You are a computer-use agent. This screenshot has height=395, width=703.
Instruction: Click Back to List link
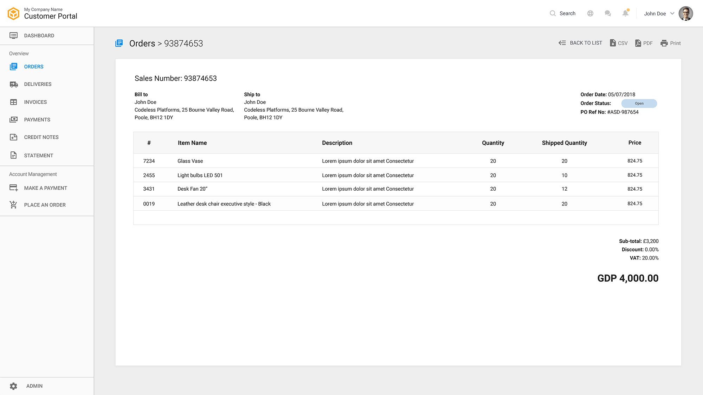[580, 43]
